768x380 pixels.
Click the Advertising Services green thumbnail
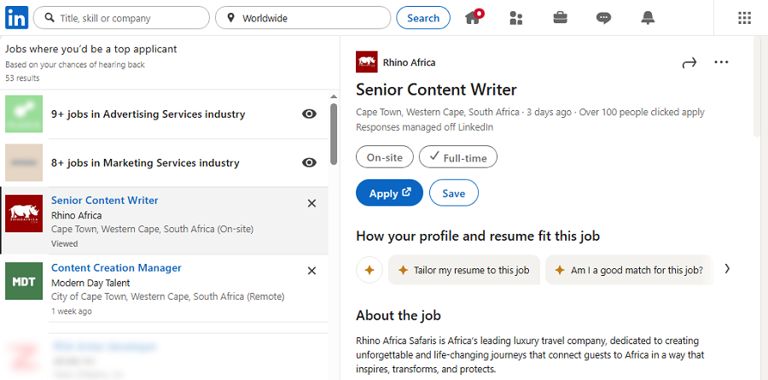24,114
